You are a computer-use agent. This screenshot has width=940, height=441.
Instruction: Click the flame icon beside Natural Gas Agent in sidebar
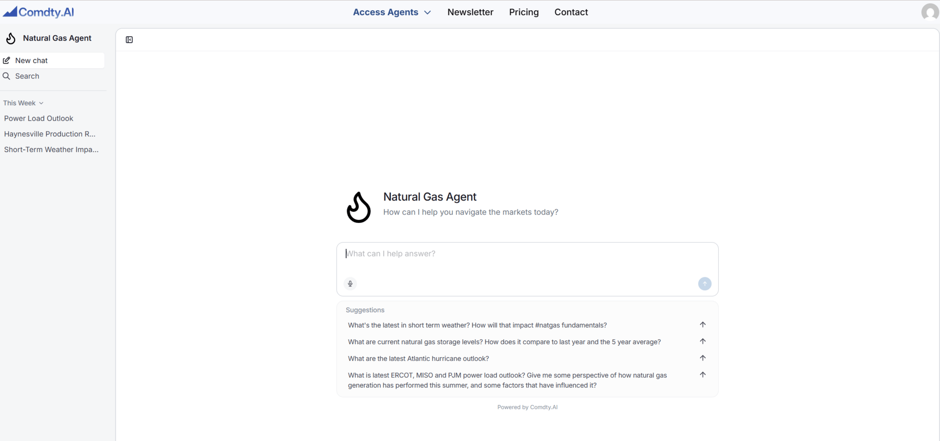(x=11, y=38)
